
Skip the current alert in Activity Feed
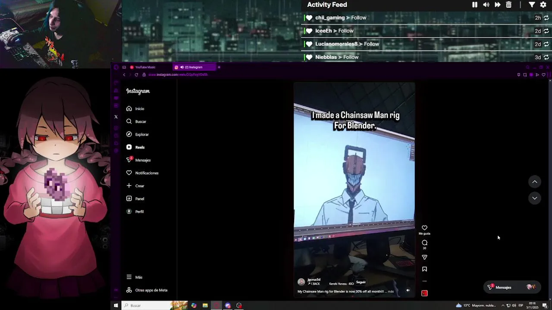click(x=497, y=5)
